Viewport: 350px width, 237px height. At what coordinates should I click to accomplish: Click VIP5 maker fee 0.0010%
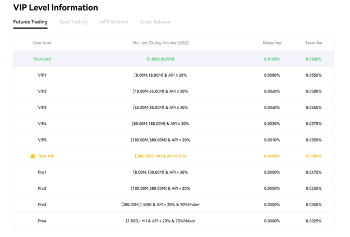point(272,140)
